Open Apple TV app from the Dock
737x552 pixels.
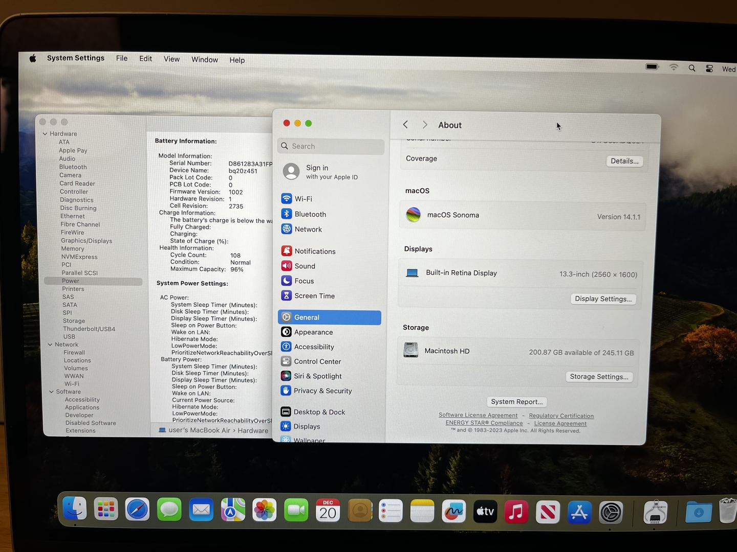485,512
